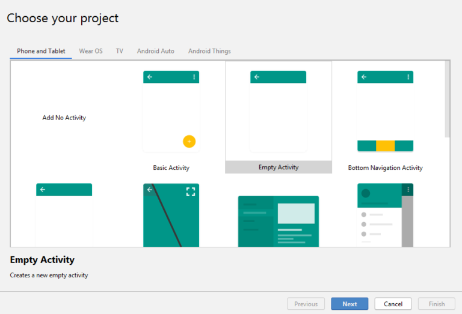Switch to the Wear OS tab
The height and width of the screenshot is (314, 462).
pyautogui.click(x=91, y=51)
